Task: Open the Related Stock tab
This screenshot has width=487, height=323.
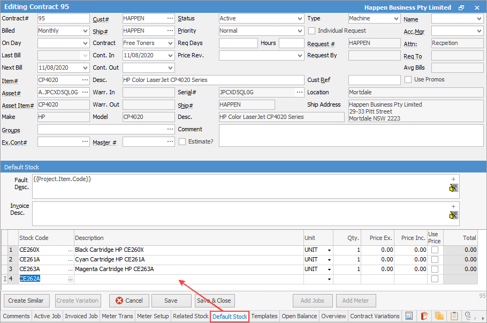Action: (x=191, y=316)
